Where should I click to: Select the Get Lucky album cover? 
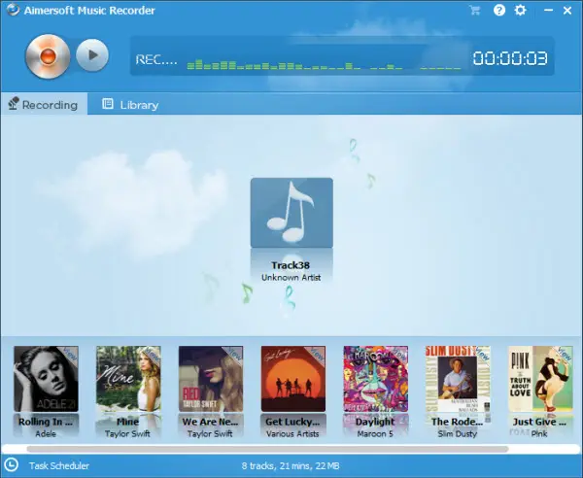point(293,379)
